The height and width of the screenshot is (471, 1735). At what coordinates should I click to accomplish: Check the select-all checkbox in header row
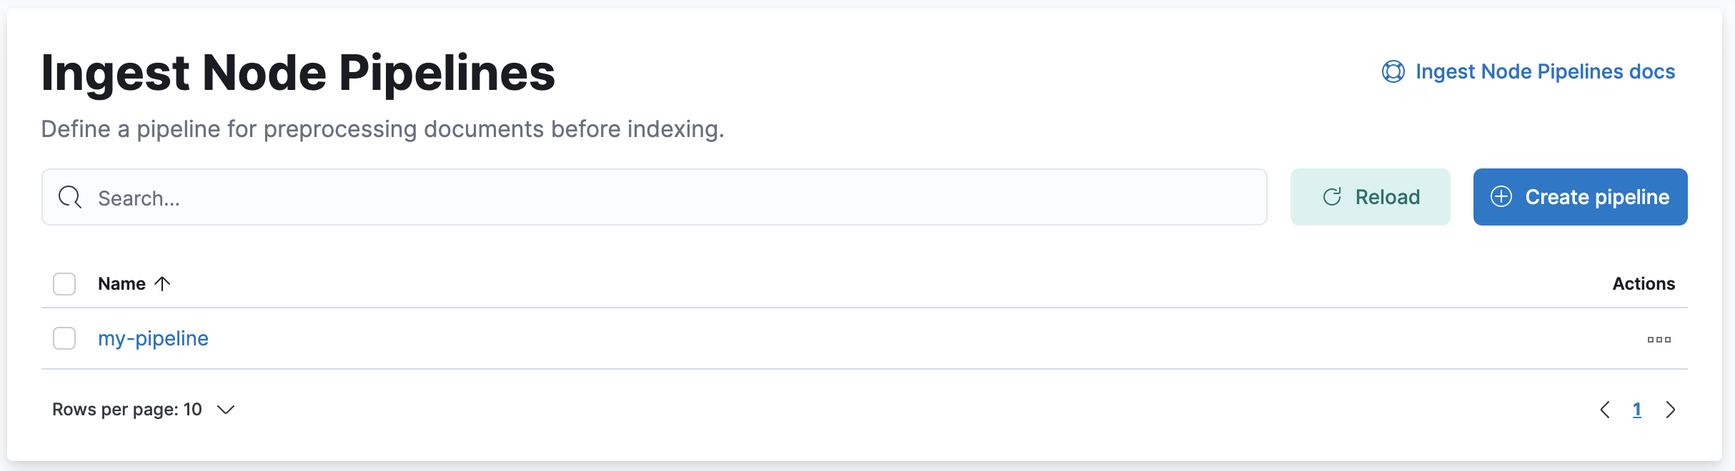(64, 283)
